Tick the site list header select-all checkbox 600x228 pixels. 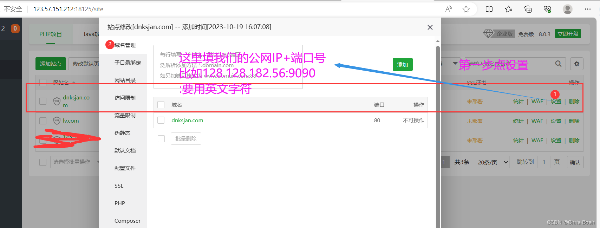43,83
